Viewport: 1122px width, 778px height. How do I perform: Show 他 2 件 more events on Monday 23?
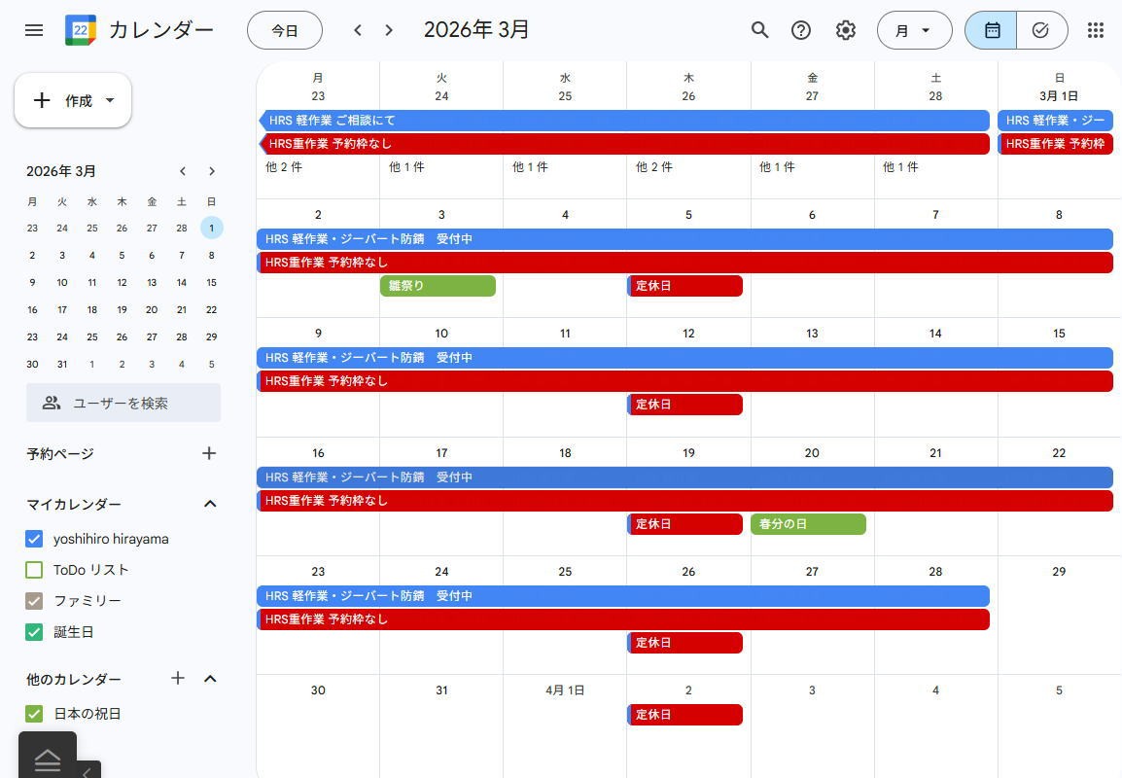pos(284,167)
